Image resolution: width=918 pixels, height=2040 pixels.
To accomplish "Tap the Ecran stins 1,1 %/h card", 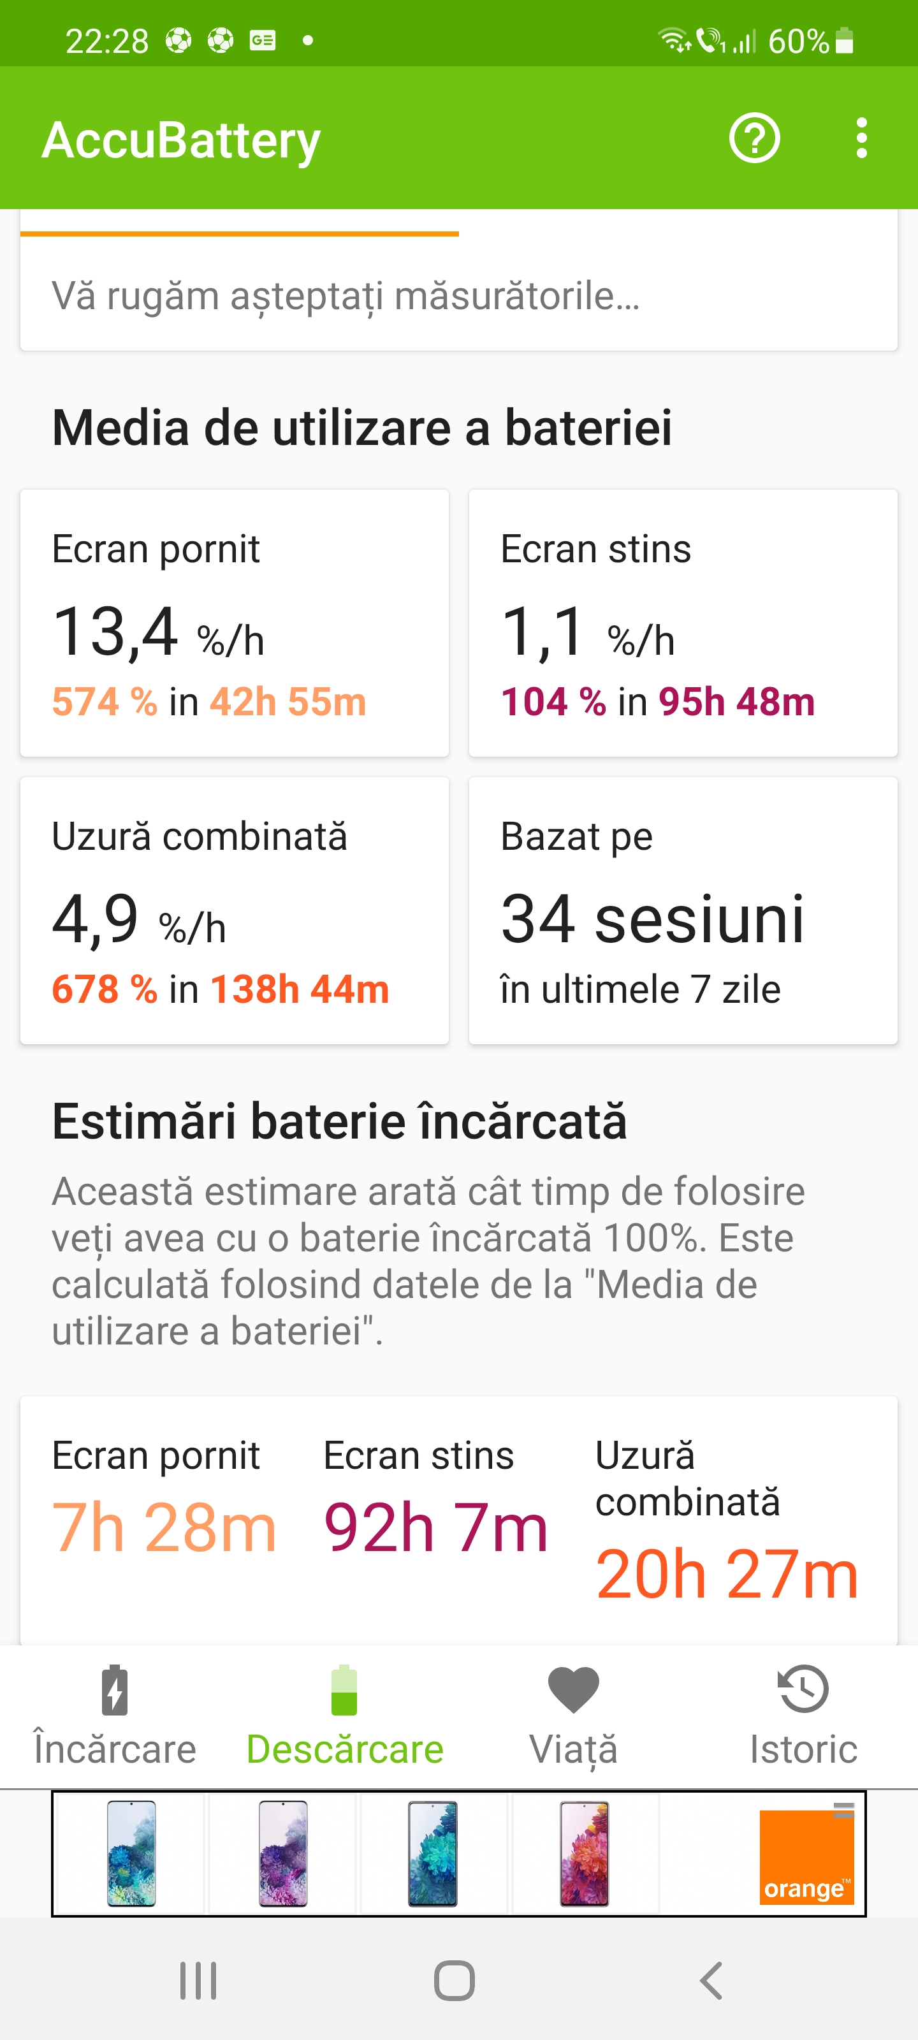I will (683, 623).
